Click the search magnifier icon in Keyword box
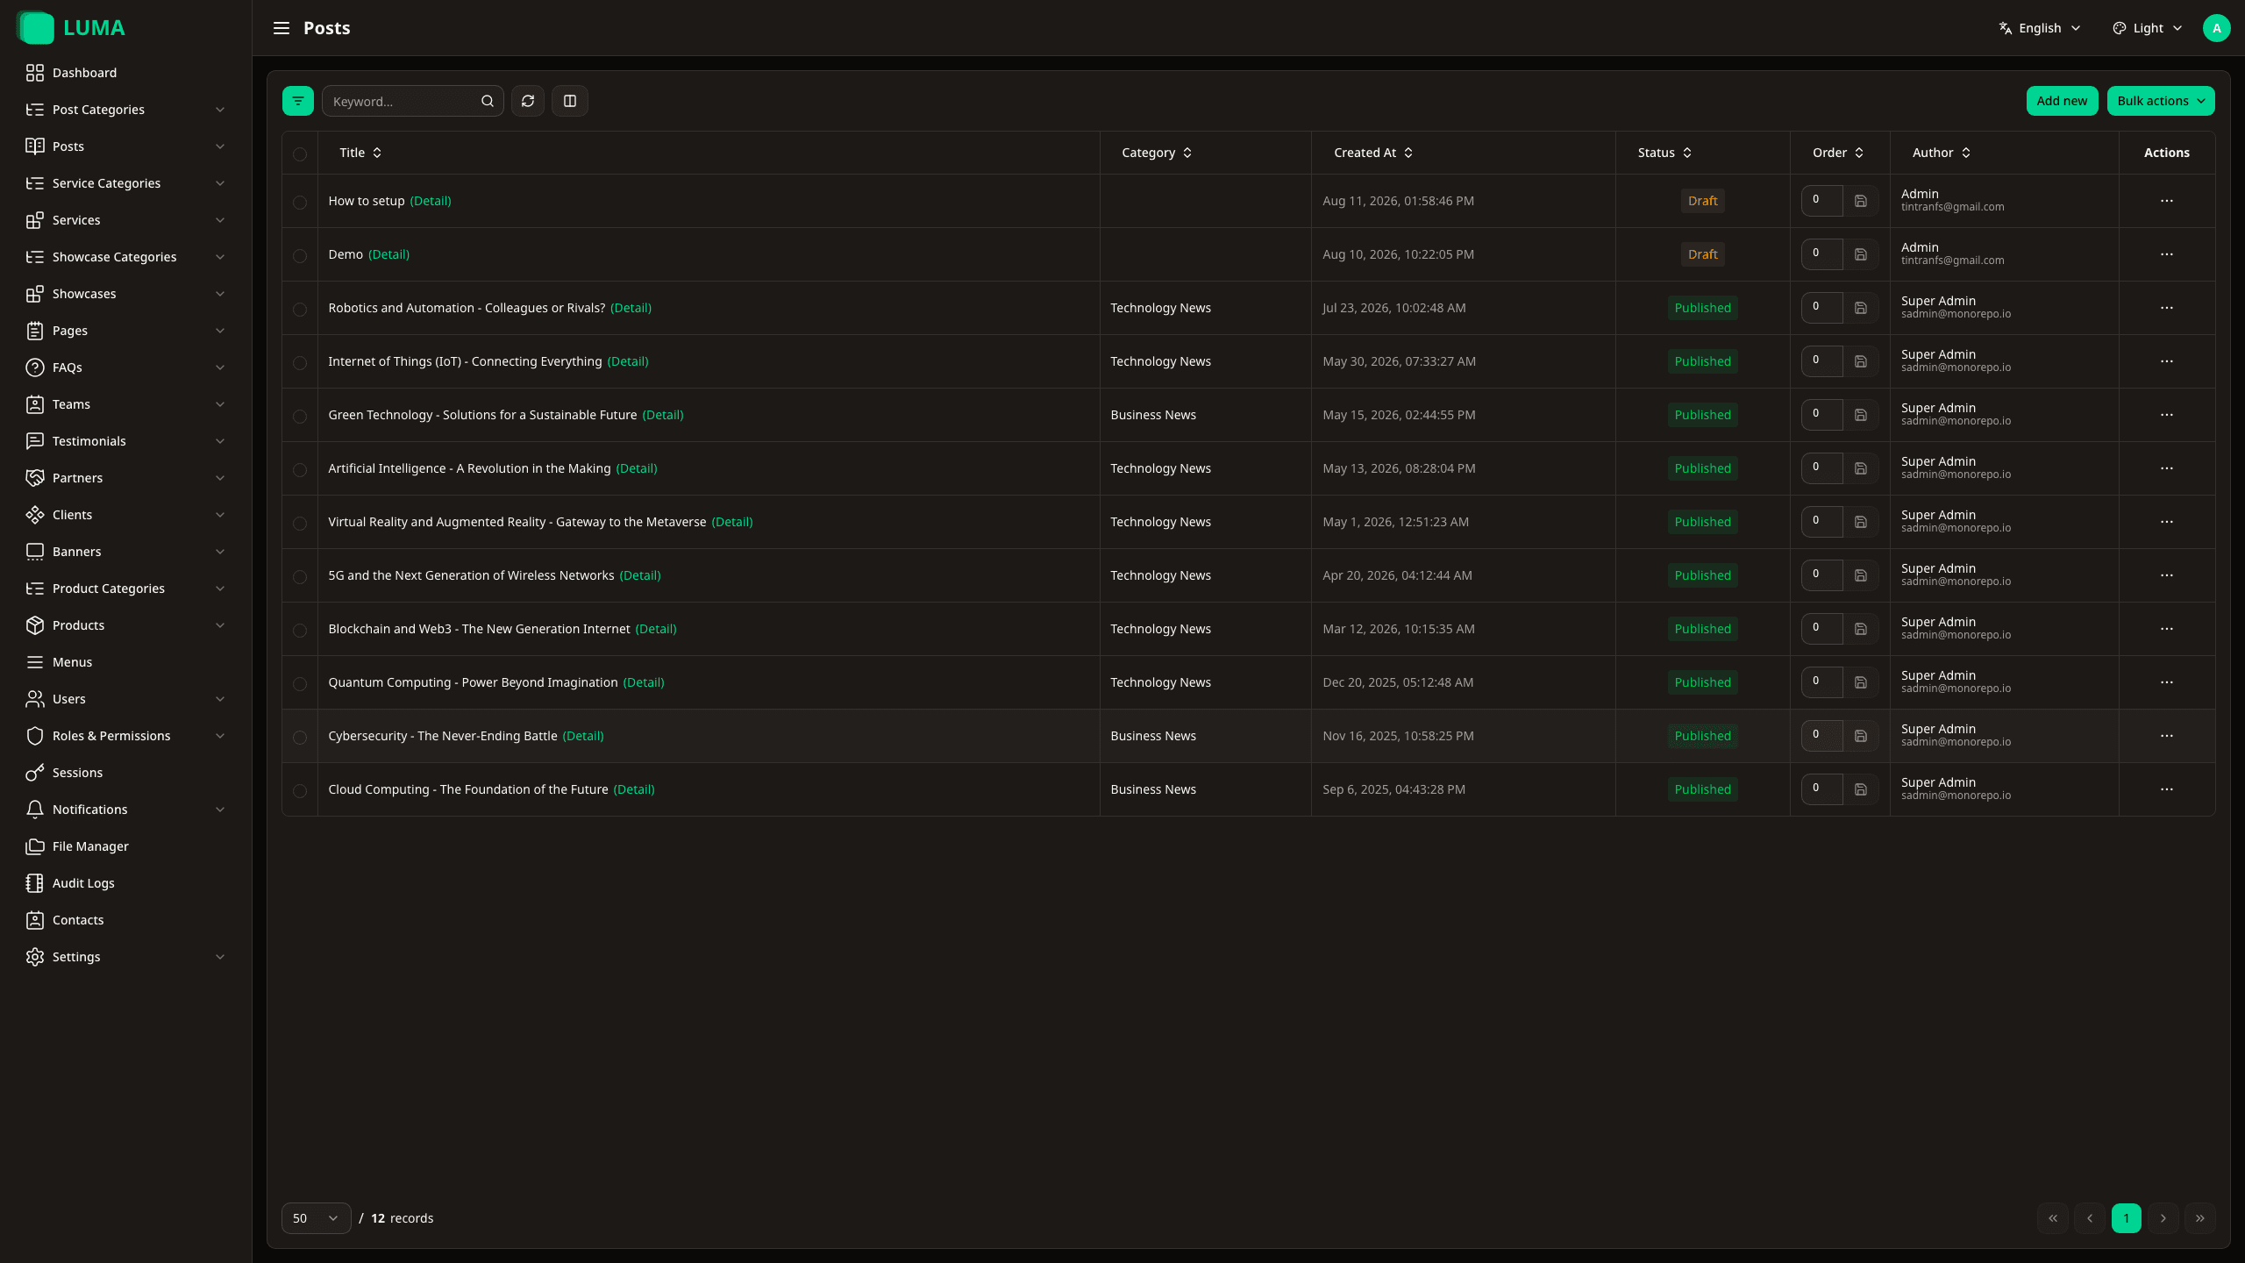 pyautogui.click(x=488, y=101)
